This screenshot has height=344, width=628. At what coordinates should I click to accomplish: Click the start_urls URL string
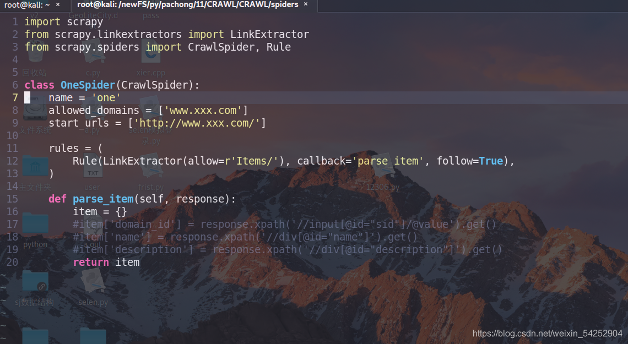(197, 123)
